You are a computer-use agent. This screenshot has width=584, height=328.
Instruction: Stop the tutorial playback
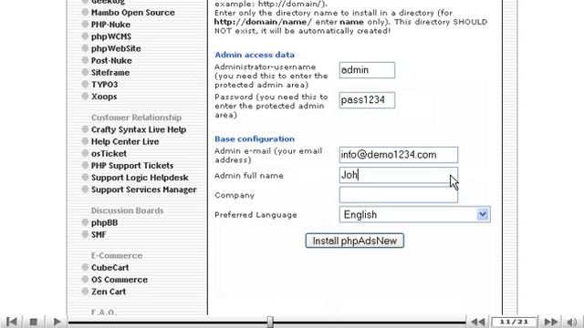pos(33,322)
